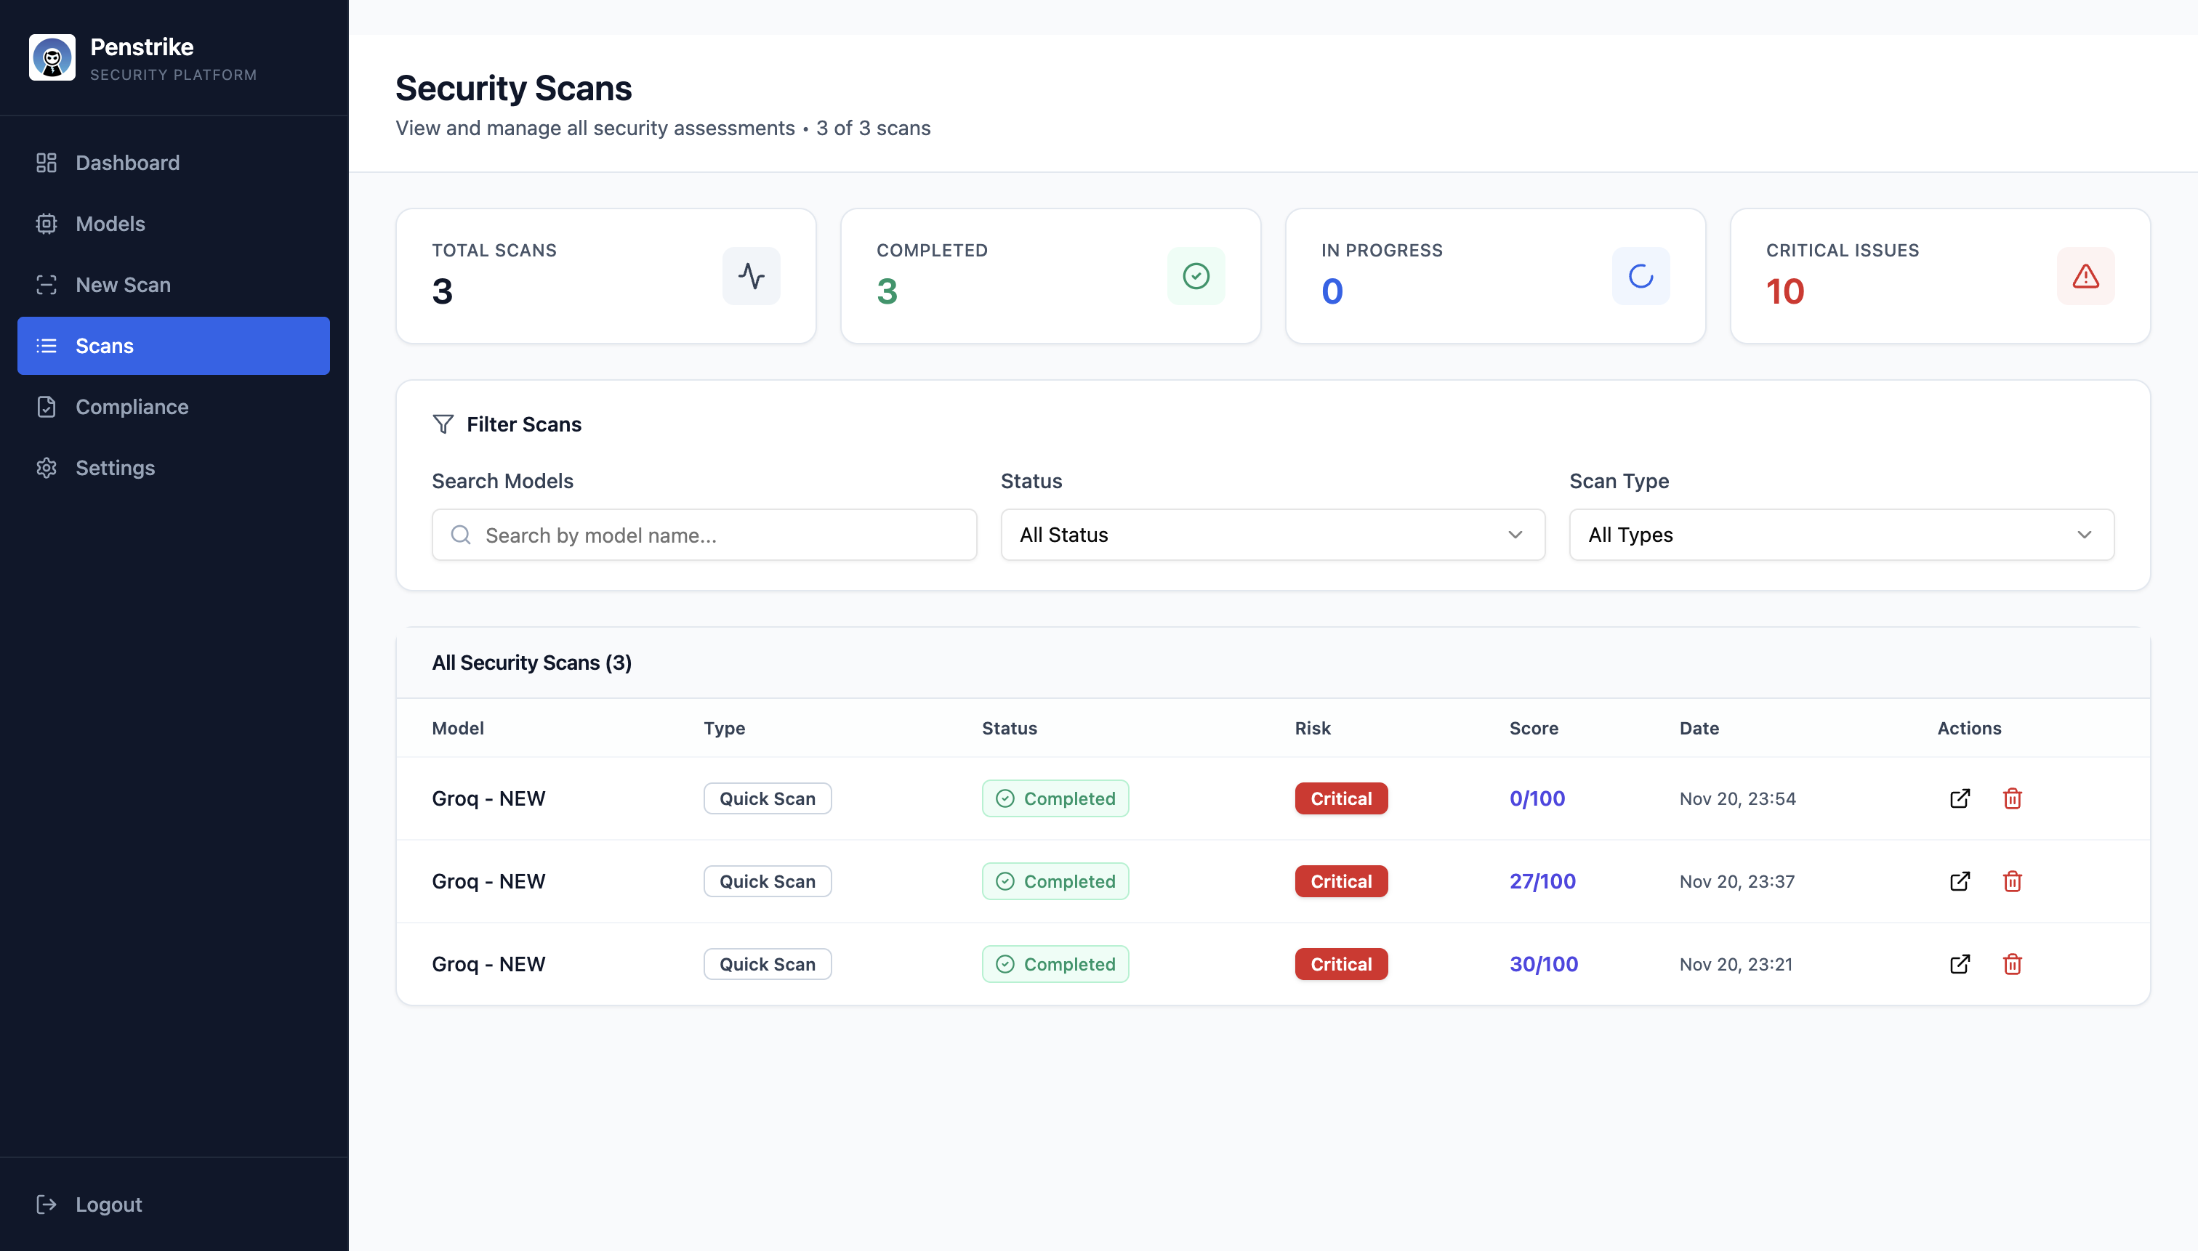
Task: Click the Penstrike logo icon
Action: [x=52, y=57]
